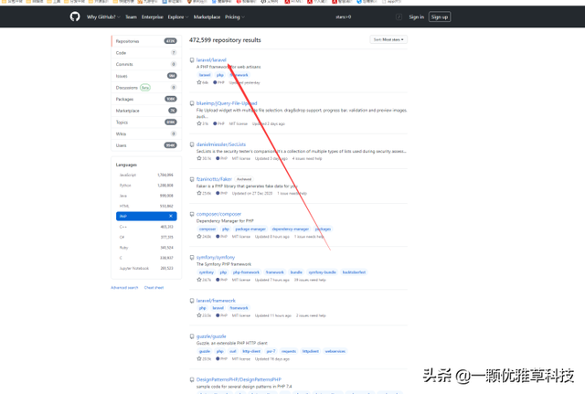The image size is (585, 394).
Task: Show Users results in sidebar
Action: coord(146,145)
